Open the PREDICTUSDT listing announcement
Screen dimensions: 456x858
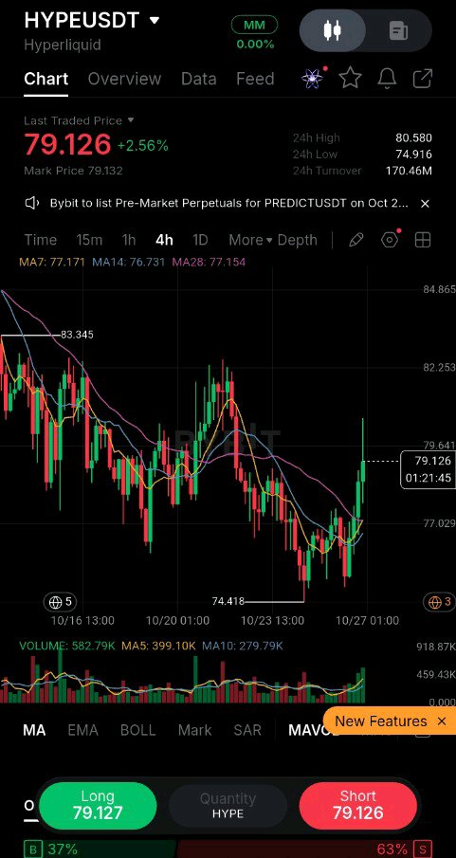coord(228,204)
